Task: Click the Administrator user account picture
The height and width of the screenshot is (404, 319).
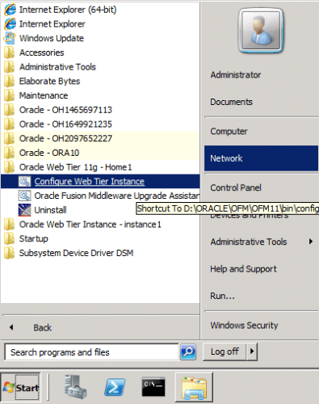Action: (261, 31)
